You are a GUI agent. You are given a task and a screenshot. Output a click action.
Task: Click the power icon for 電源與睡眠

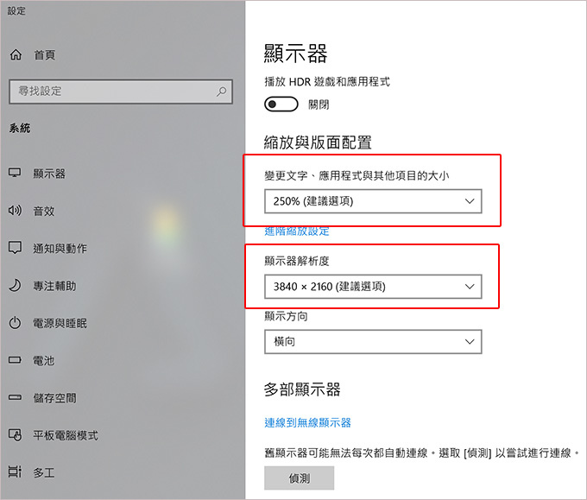point(15,323)
